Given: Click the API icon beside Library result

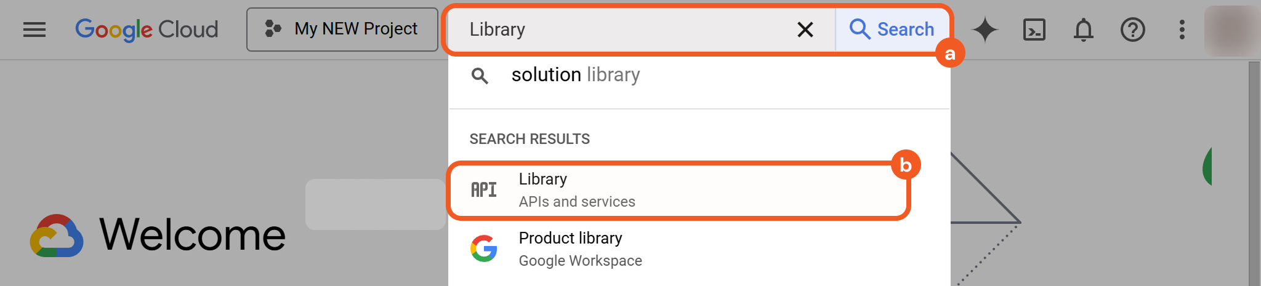Looking at the screenshot, I should coord(484,190).
